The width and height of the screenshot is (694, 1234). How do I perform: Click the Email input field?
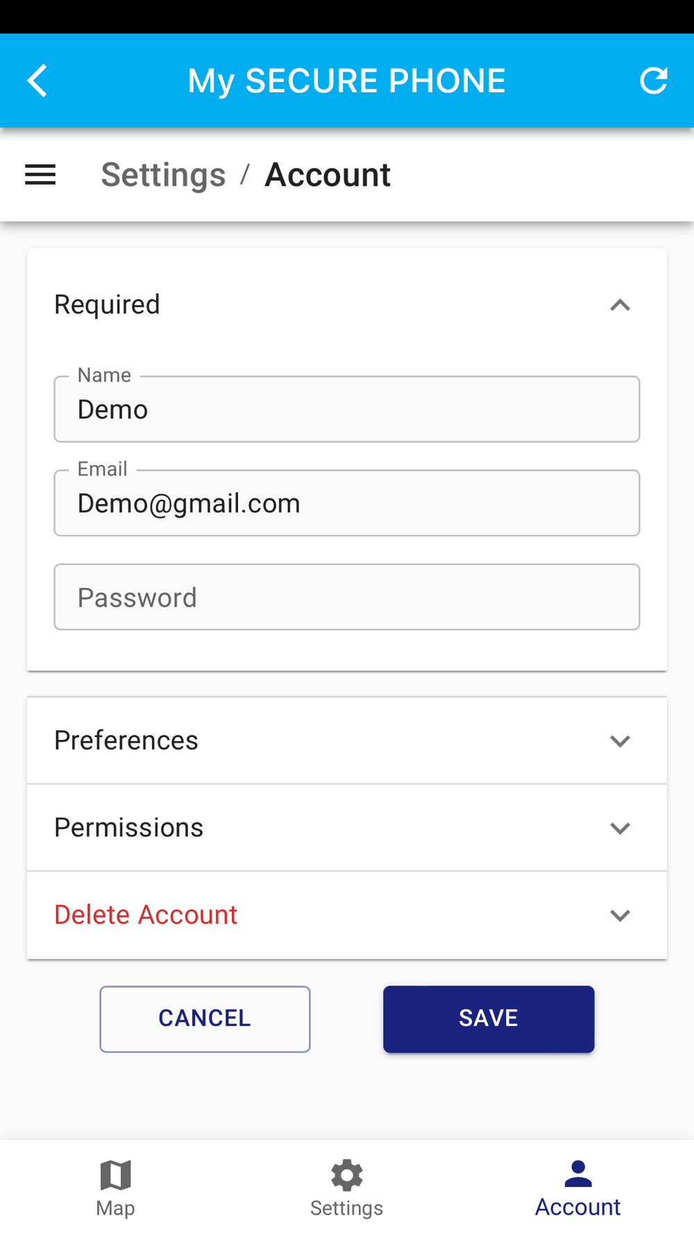click(x=347, y=503)
